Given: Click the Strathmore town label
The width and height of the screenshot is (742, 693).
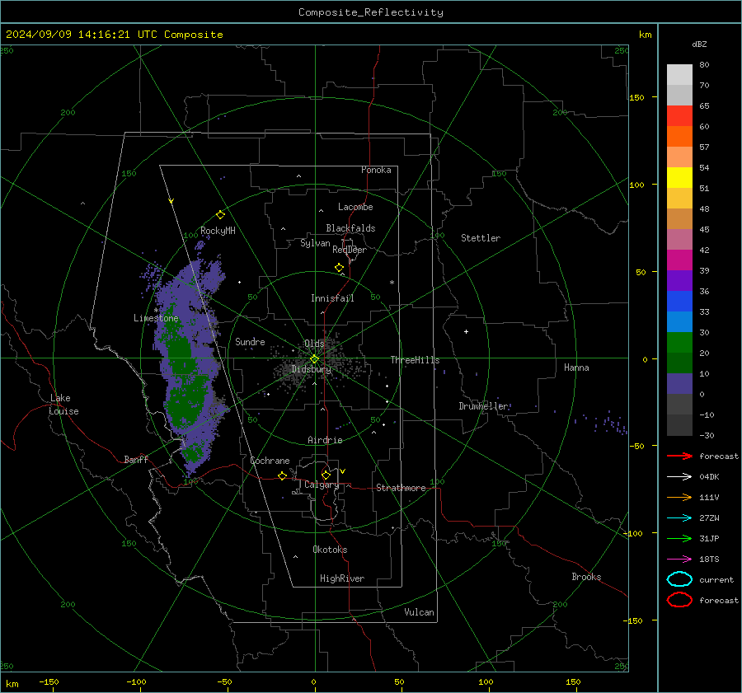Looking at the screenshot, I should [x=401, y=488].
